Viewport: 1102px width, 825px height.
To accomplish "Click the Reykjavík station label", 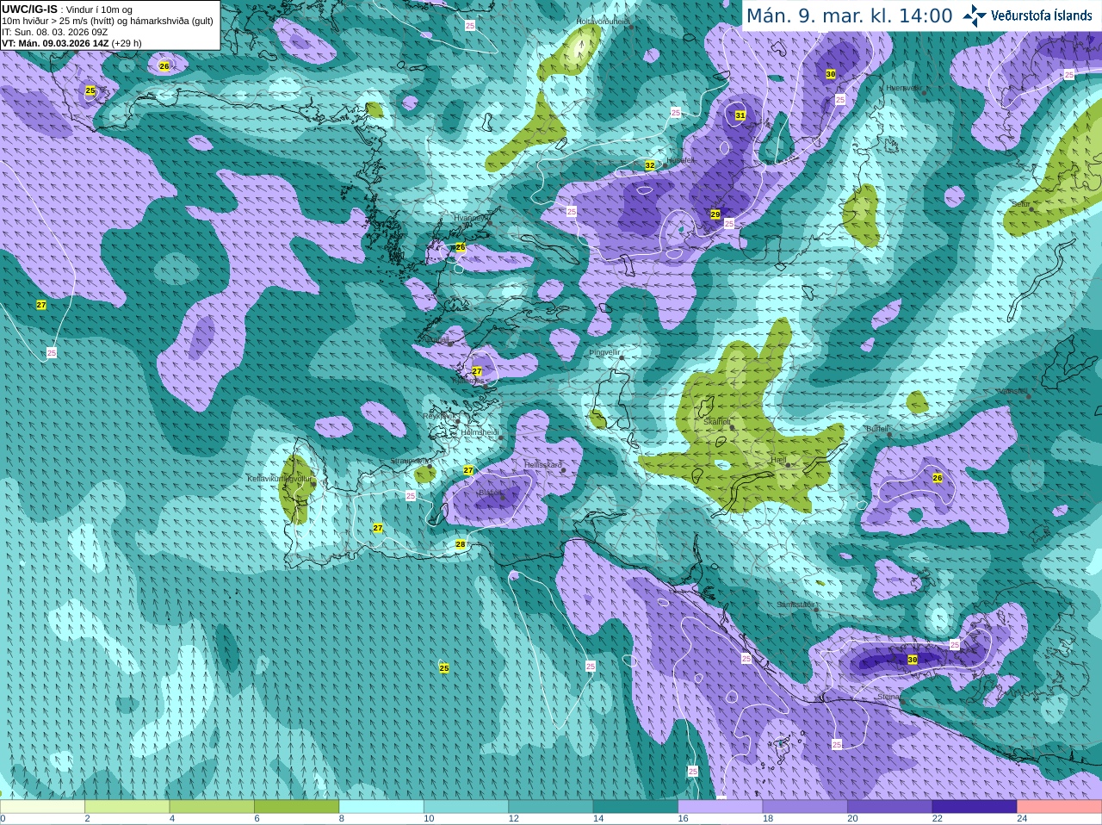I will (x=438, y=416).
